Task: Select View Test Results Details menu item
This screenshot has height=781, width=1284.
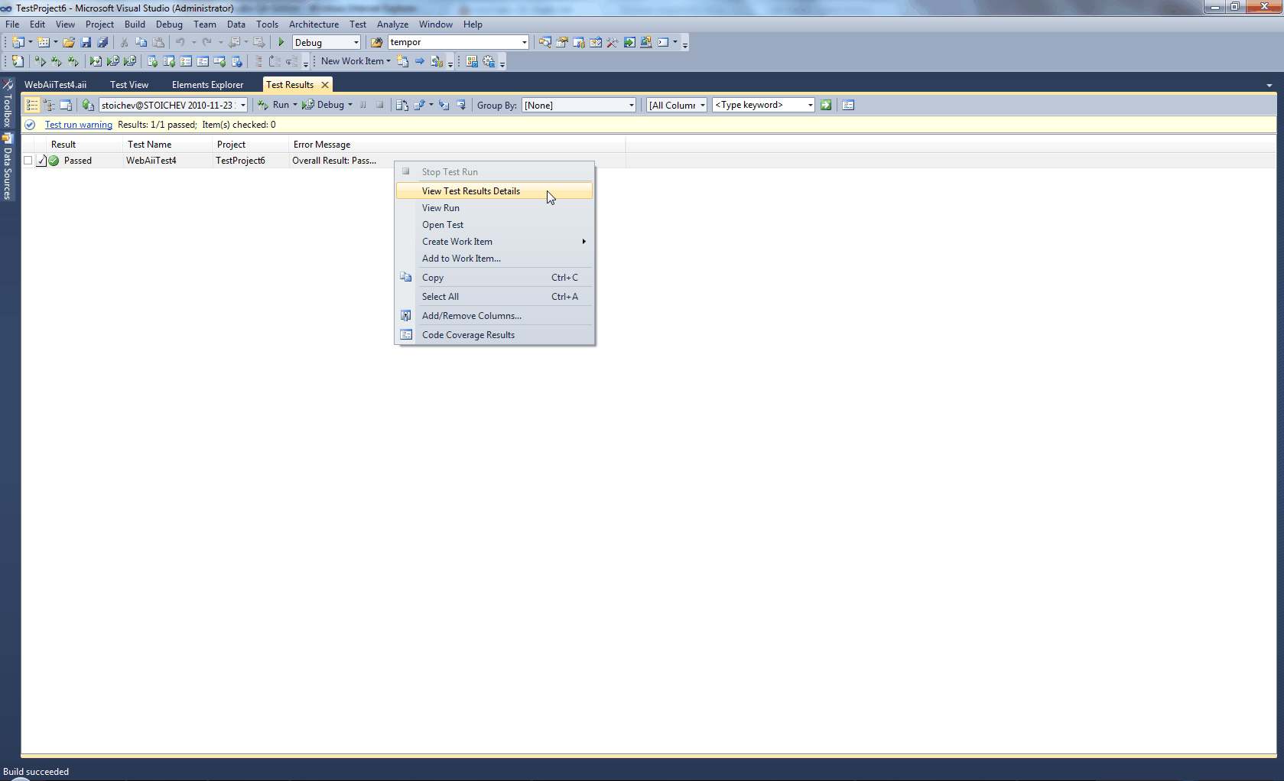Action: point(494,191)
